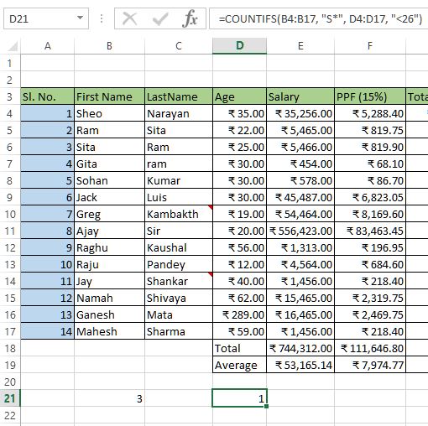Screen dimensions: 428x426
Task: Select column A header
Action: [48, 45]
